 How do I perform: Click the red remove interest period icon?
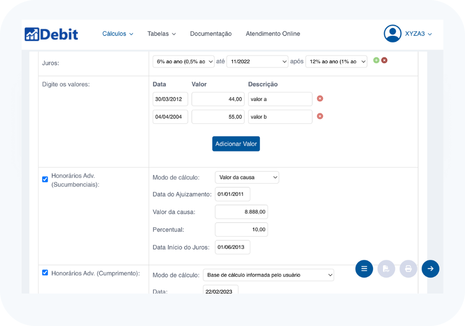(384, 60)
